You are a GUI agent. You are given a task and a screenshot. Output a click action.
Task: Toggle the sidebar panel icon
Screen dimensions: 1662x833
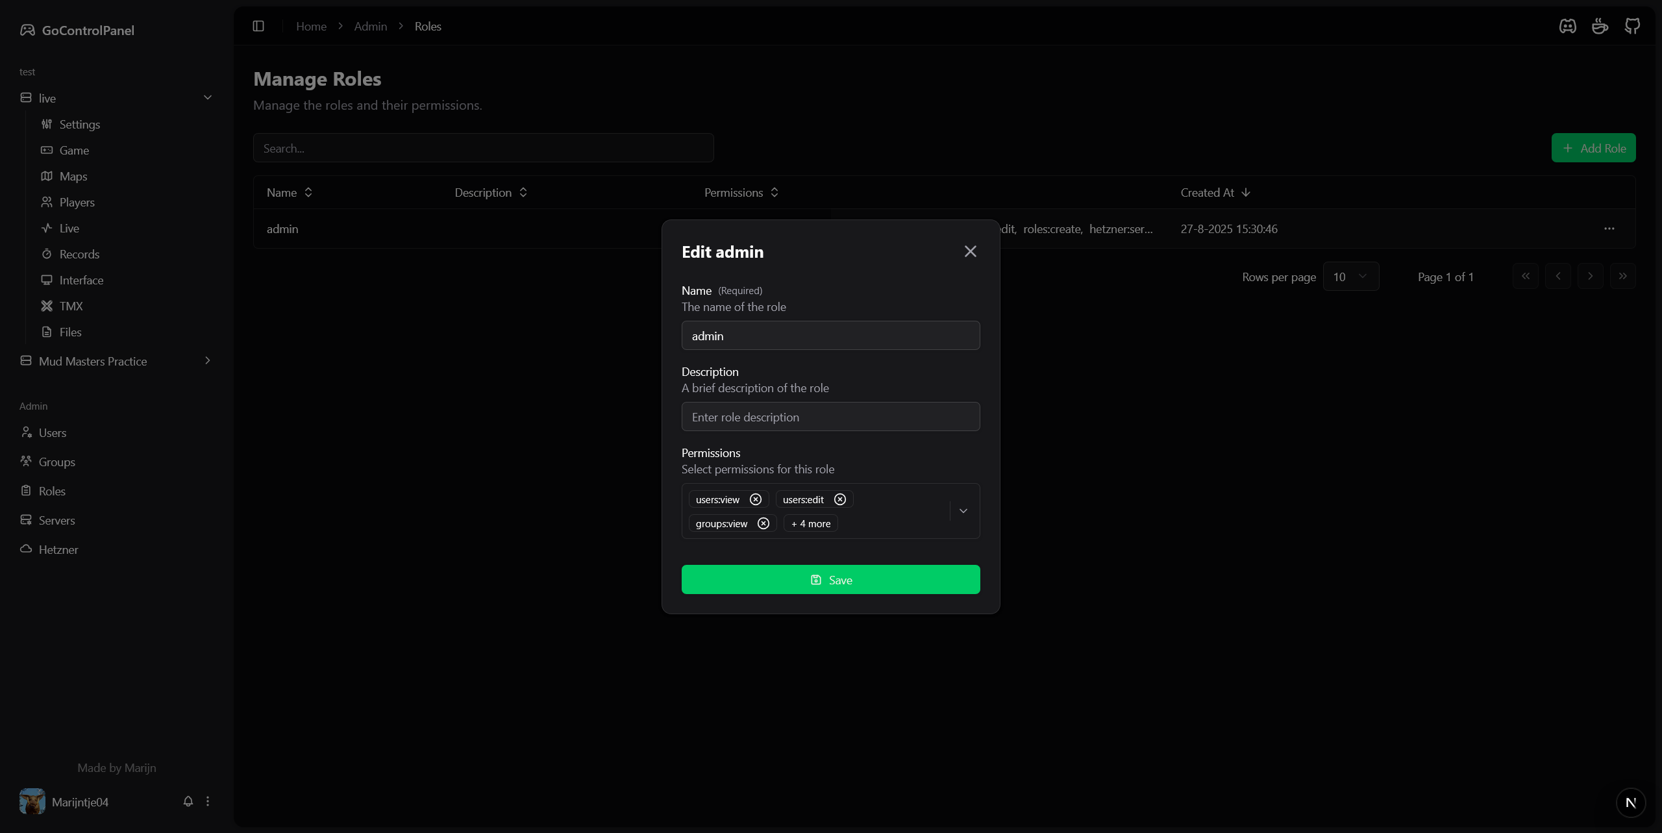click(258, 26)
